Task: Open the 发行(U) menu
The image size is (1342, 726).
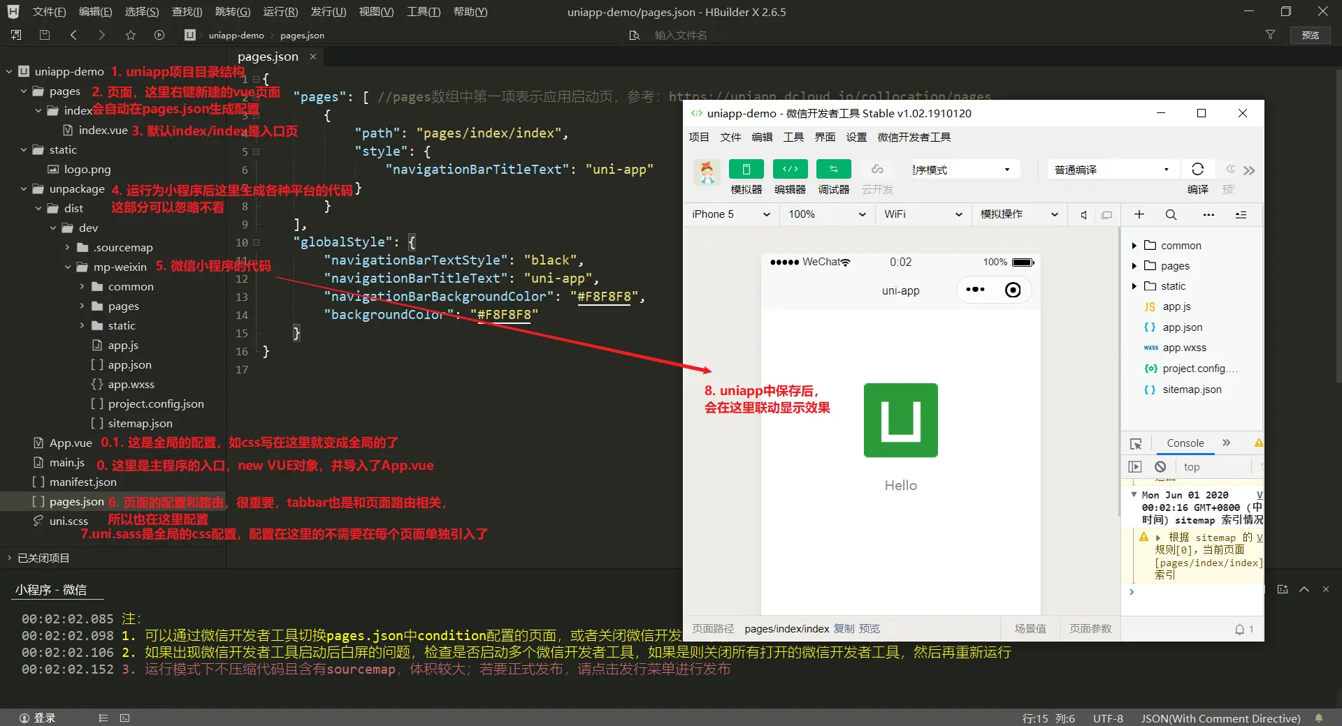Action: [x=329, y=12]
